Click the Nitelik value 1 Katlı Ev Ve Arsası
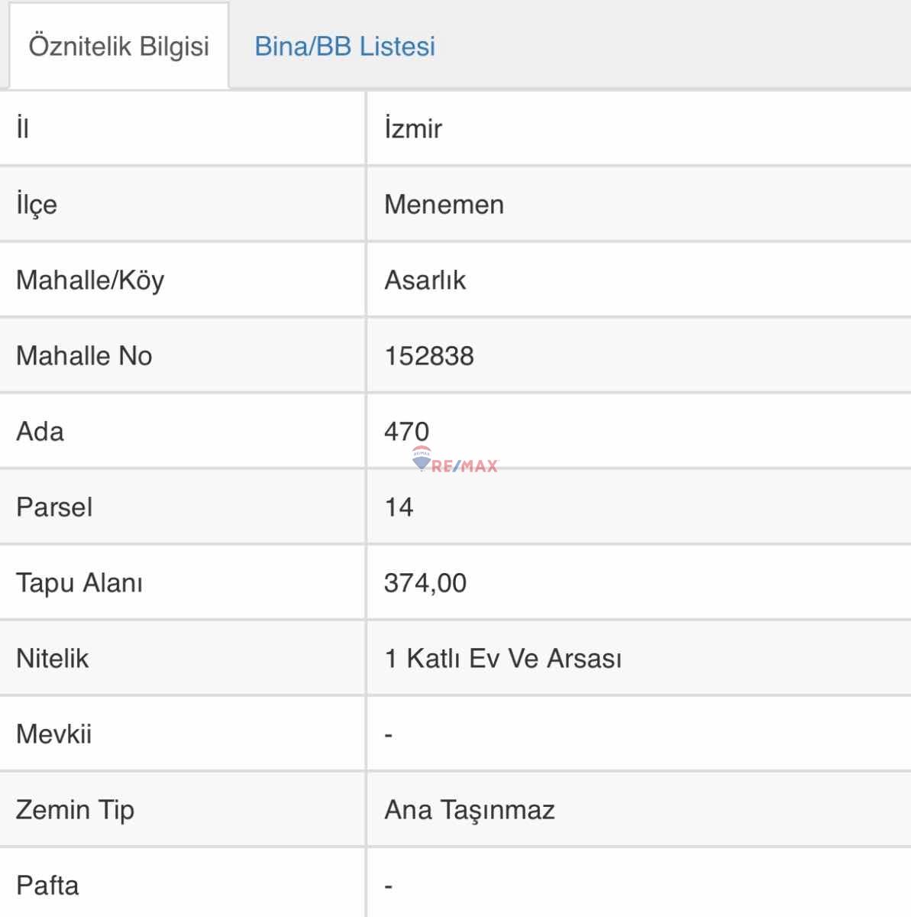 (x=505, y=659)
